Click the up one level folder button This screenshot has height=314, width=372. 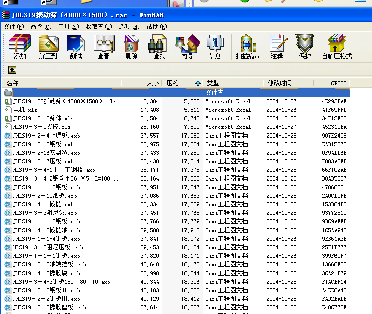12,70
